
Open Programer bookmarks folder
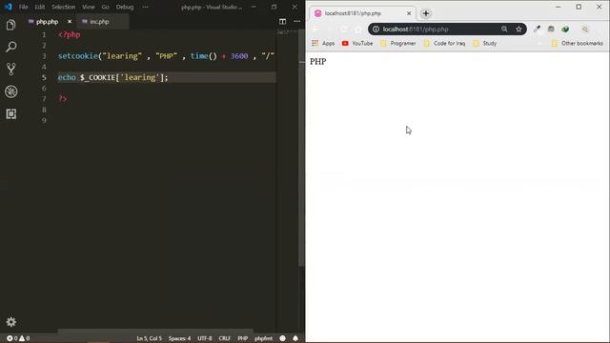click(x=398, y=43)
